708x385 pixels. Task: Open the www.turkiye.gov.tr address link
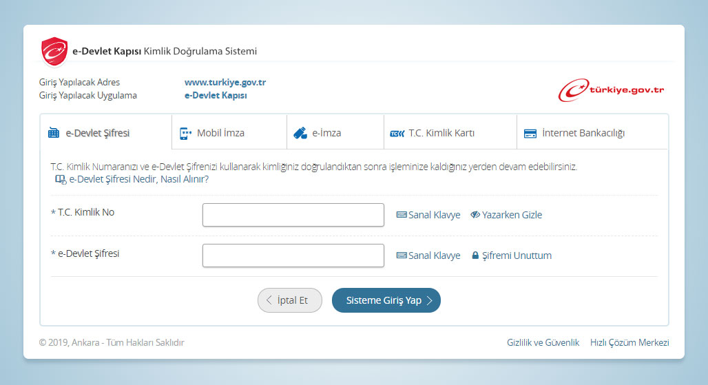225,82
